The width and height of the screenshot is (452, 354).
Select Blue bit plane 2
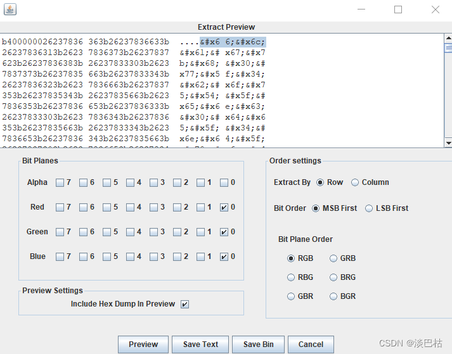click(177, 257)
